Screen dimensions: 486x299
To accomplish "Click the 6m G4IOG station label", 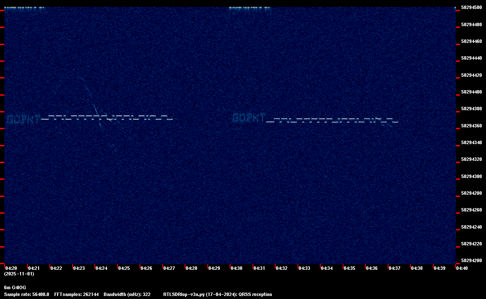I will [x=15, y=287].
